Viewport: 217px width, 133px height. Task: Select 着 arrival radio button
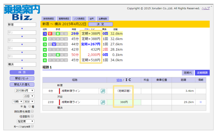click(x=30, y=106)
